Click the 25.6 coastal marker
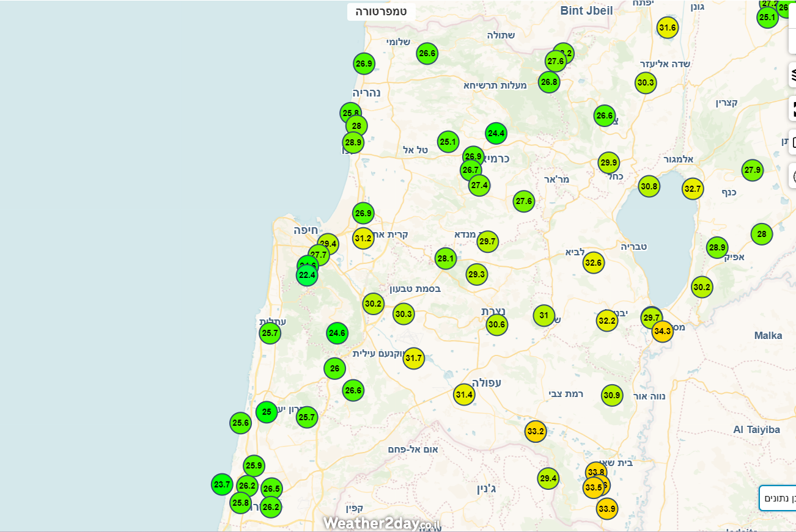Viewport: 796px width, 532px height. coord(241,423)
